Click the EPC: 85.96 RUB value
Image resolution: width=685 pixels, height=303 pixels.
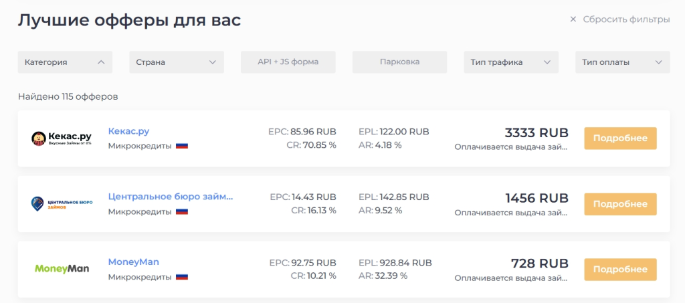point(302,132)
